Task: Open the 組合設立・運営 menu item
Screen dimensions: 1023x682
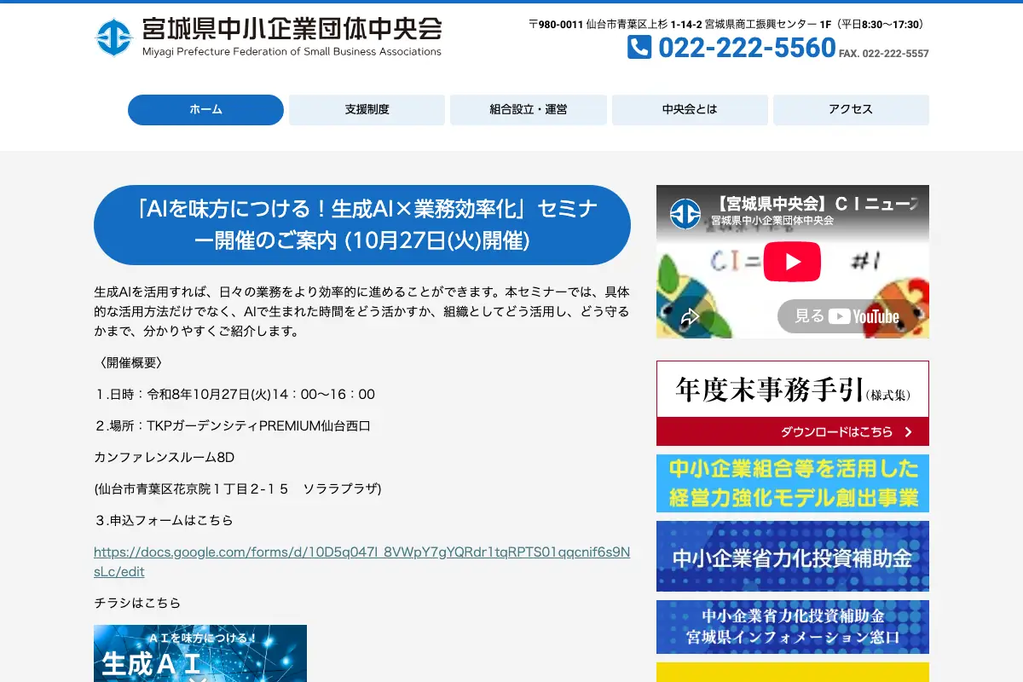Action: pos(529,110)
